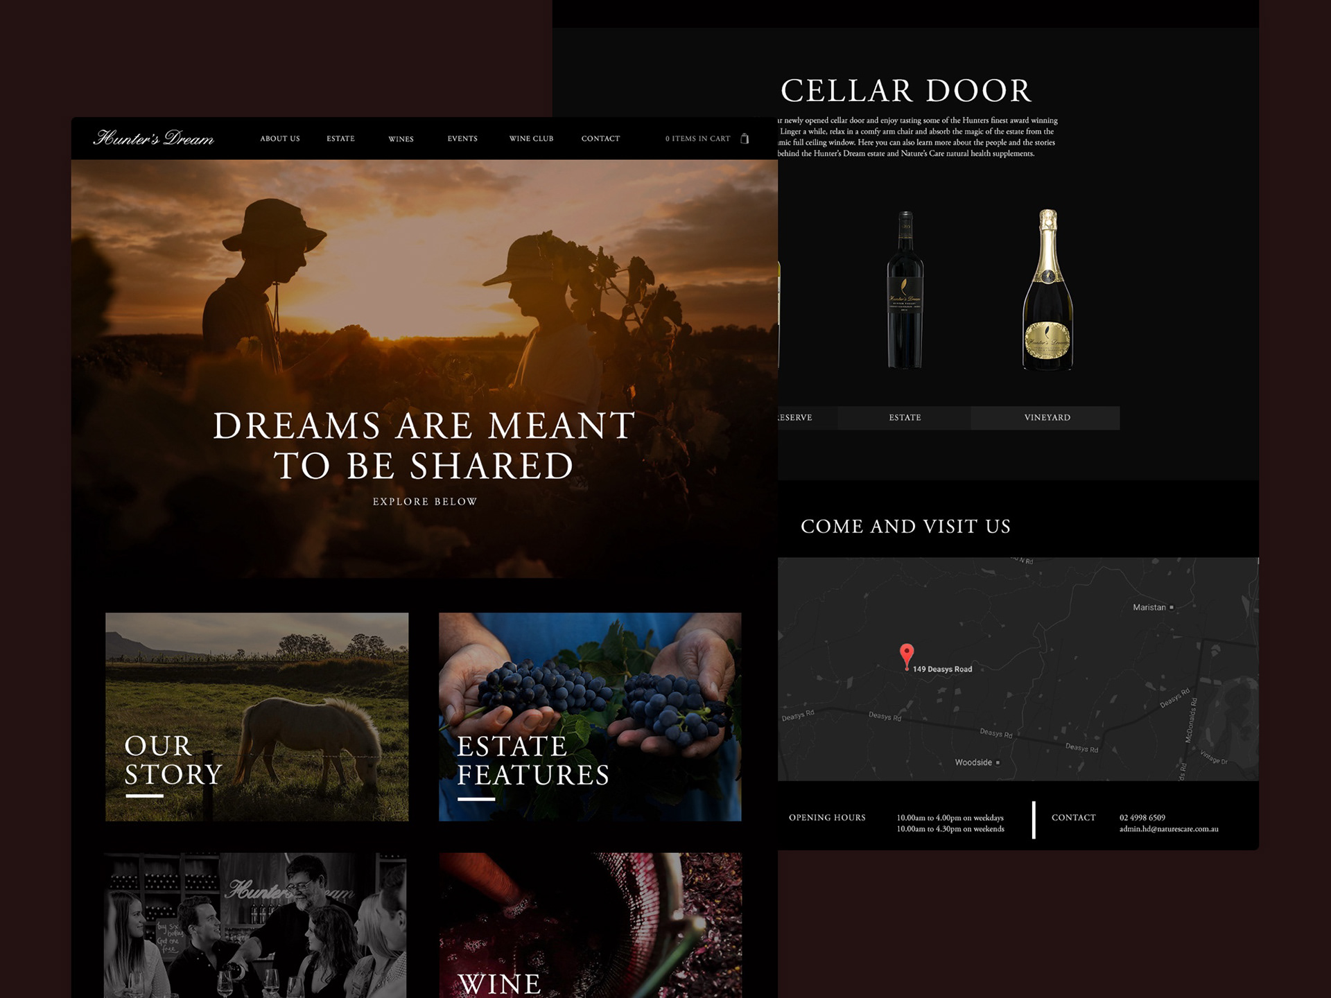Open the shopping cart bag icon
Viewport: 1331px width, 998px height.
[x=745, y=139]
